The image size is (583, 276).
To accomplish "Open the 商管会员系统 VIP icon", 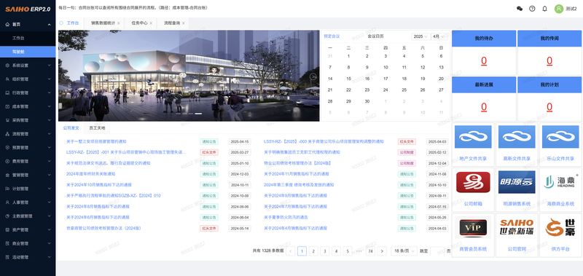I will click(x=473, y=227).
